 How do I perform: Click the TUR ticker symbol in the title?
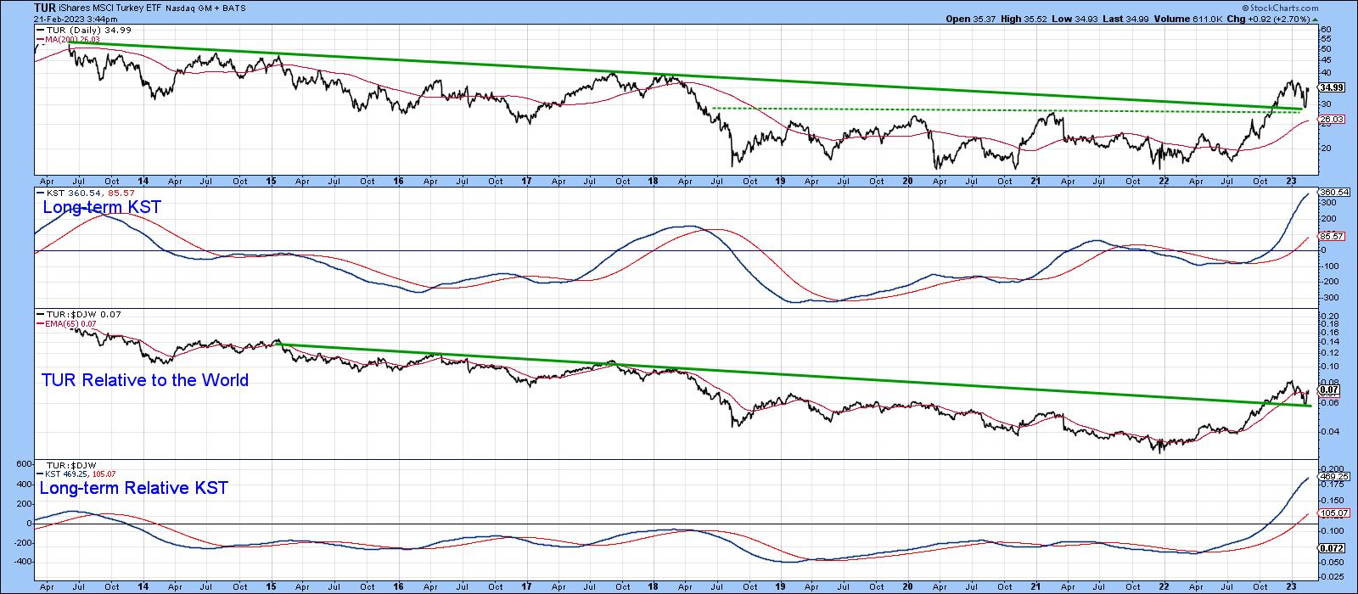coord(46,8)
